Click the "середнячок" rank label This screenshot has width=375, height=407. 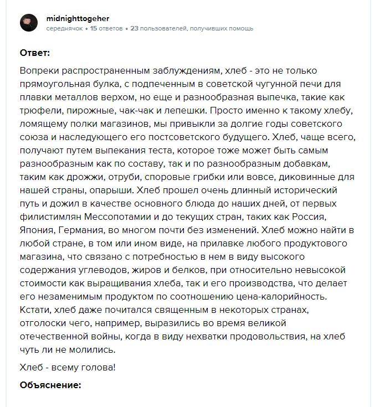(x=64, y=28)
